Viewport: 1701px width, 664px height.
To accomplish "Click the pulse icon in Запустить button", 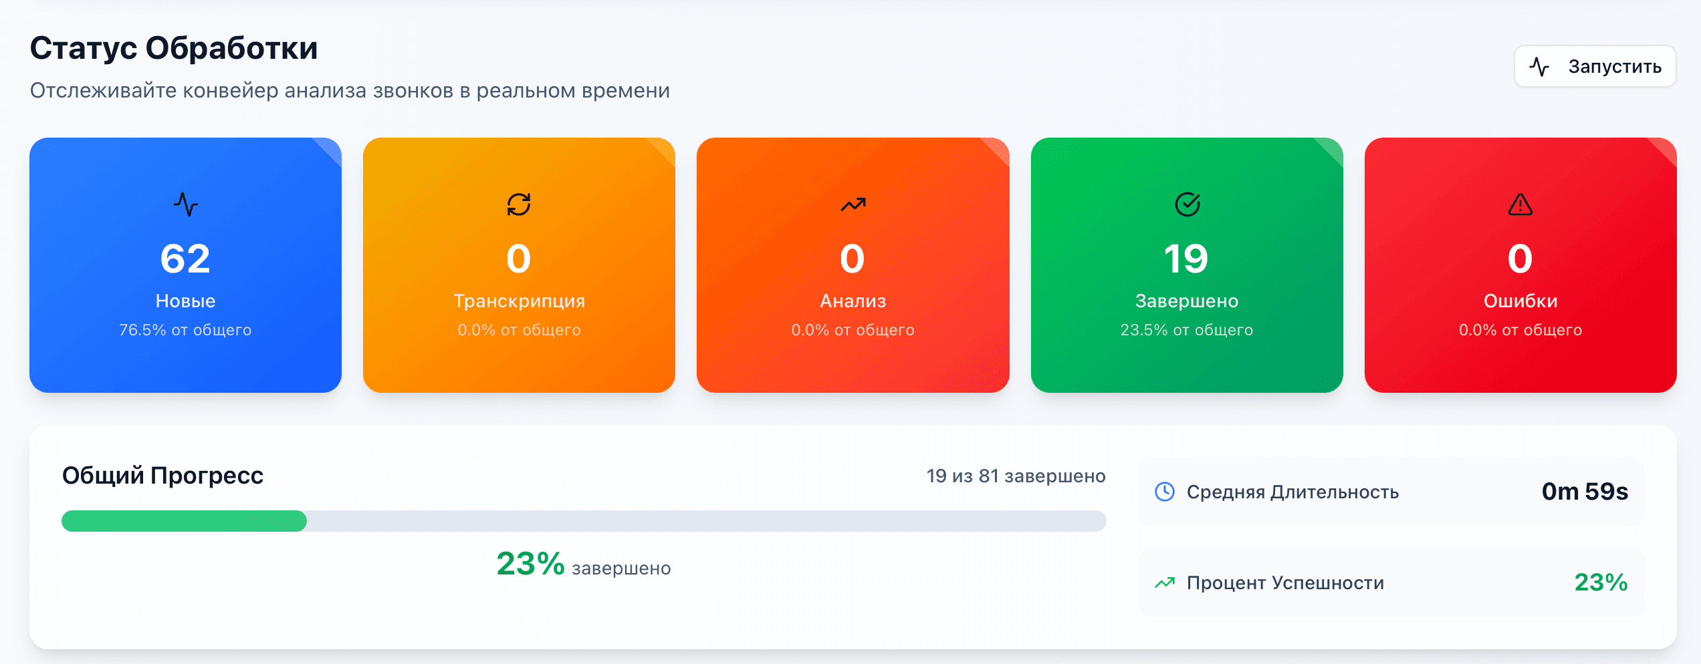I will point(1539,67).
